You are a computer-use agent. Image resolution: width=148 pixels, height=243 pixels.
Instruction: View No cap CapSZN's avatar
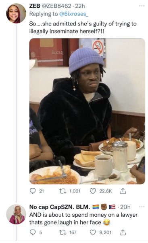pos(16,214)
